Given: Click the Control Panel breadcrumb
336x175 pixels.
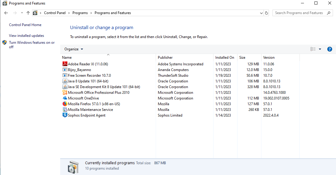Looking at the screenshot, I should point(55,13).
